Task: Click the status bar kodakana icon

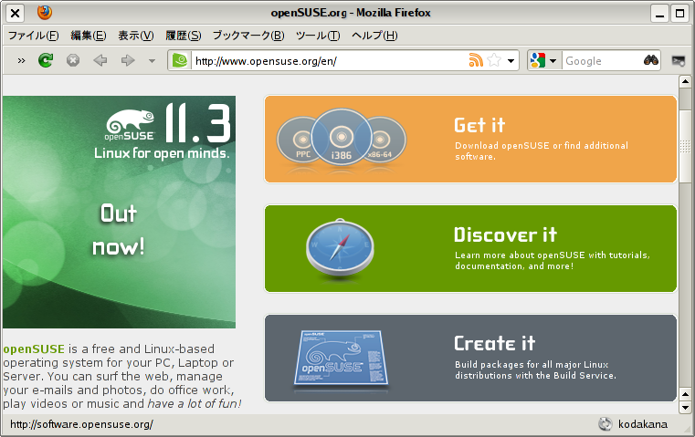Action: 605,424
